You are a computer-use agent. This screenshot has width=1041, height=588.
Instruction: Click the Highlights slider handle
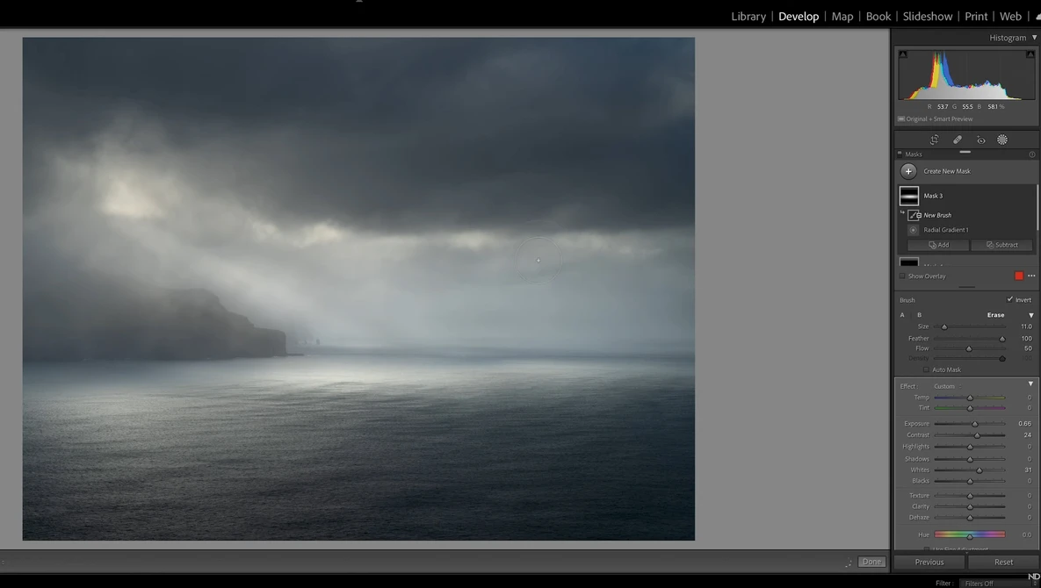[970, 447]
